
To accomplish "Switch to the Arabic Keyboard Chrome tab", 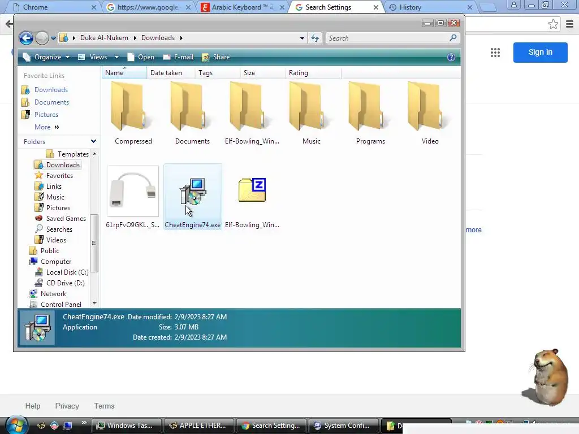I will coord(242,7).
